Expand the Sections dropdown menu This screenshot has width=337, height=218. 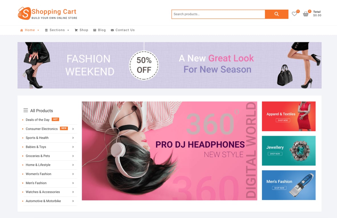point(57,30)
